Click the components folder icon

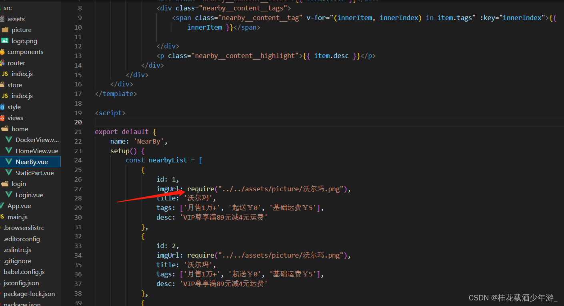pyautogui.click(x=2, y=52)
